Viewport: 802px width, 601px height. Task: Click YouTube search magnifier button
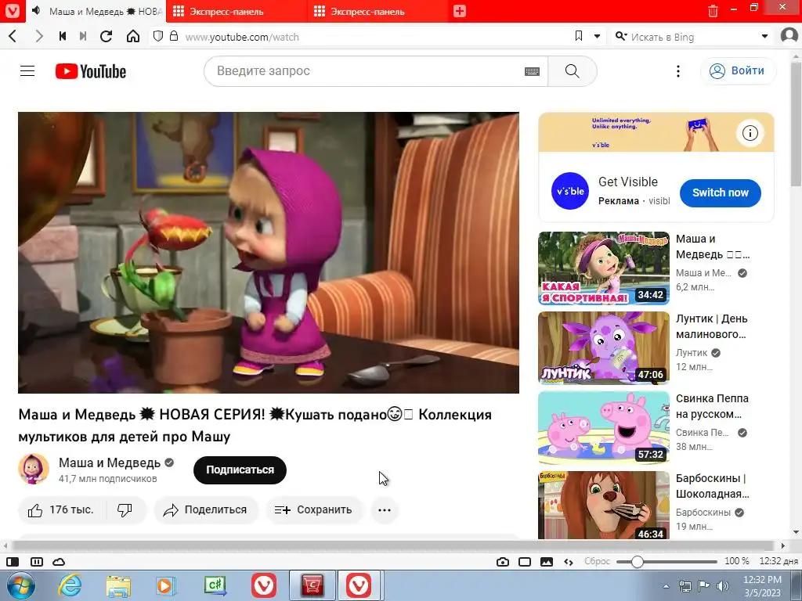pos(573,71)
